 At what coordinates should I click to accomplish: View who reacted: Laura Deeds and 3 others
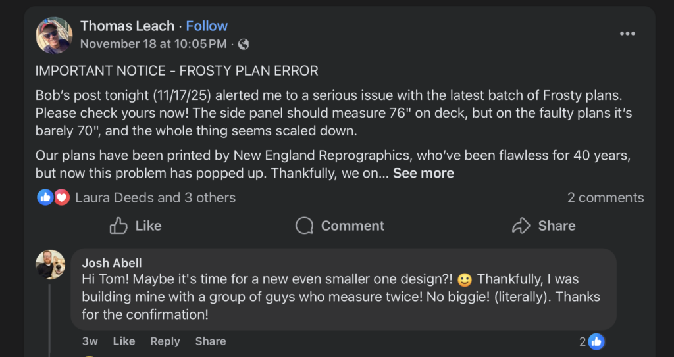point(155,197)
